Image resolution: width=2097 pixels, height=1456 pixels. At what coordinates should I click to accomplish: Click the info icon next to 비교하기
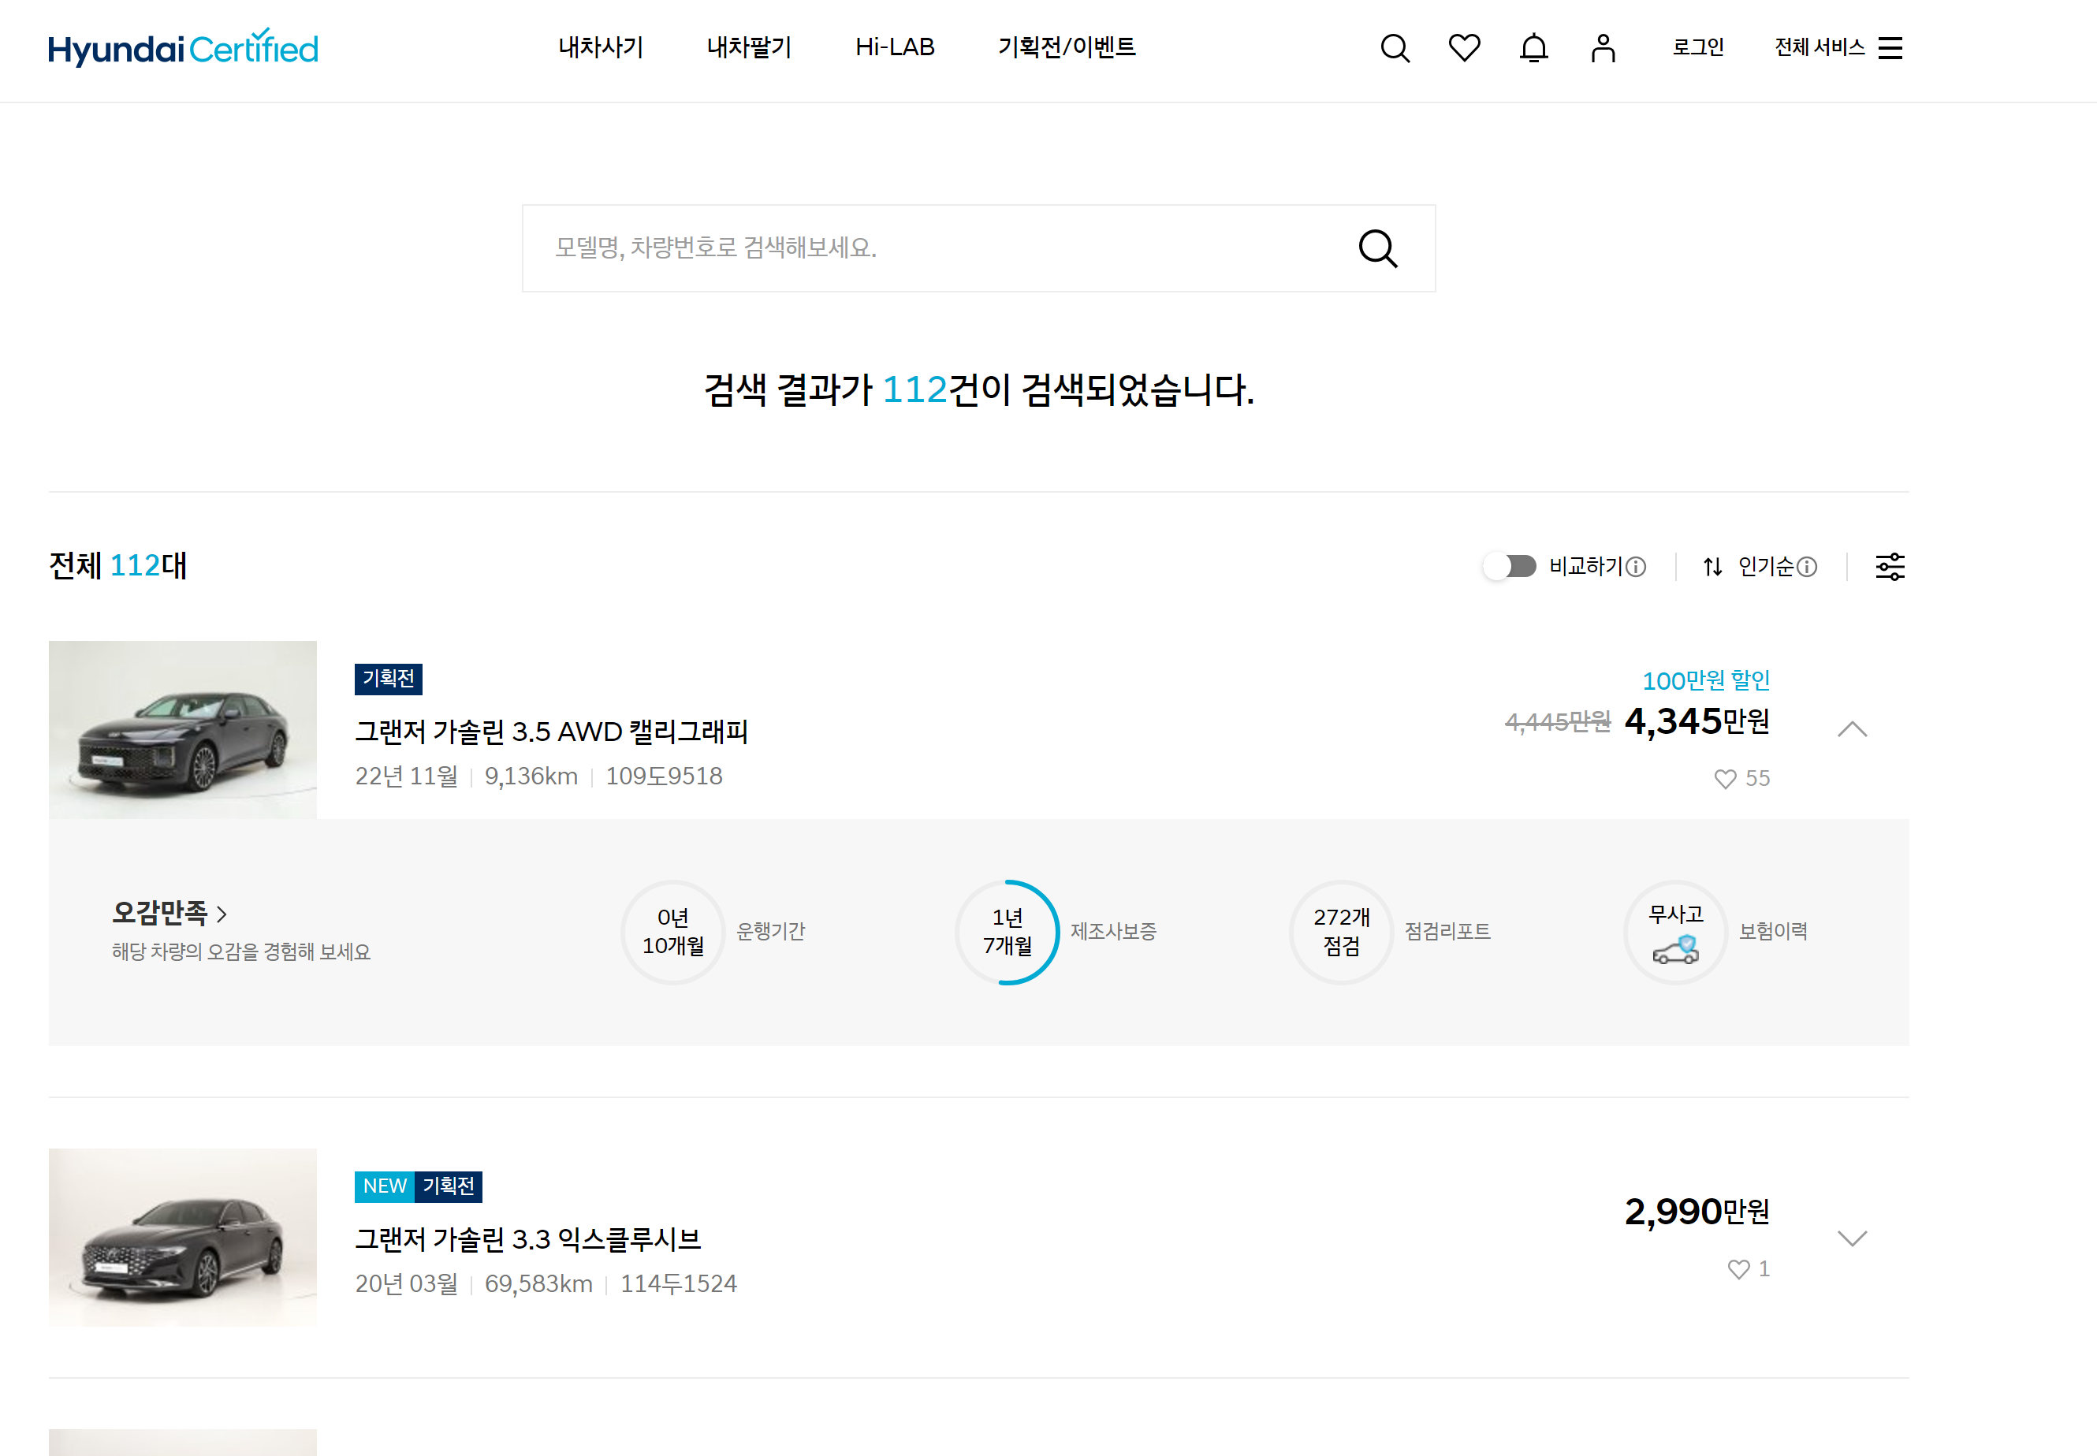[x=1637, y=568]
